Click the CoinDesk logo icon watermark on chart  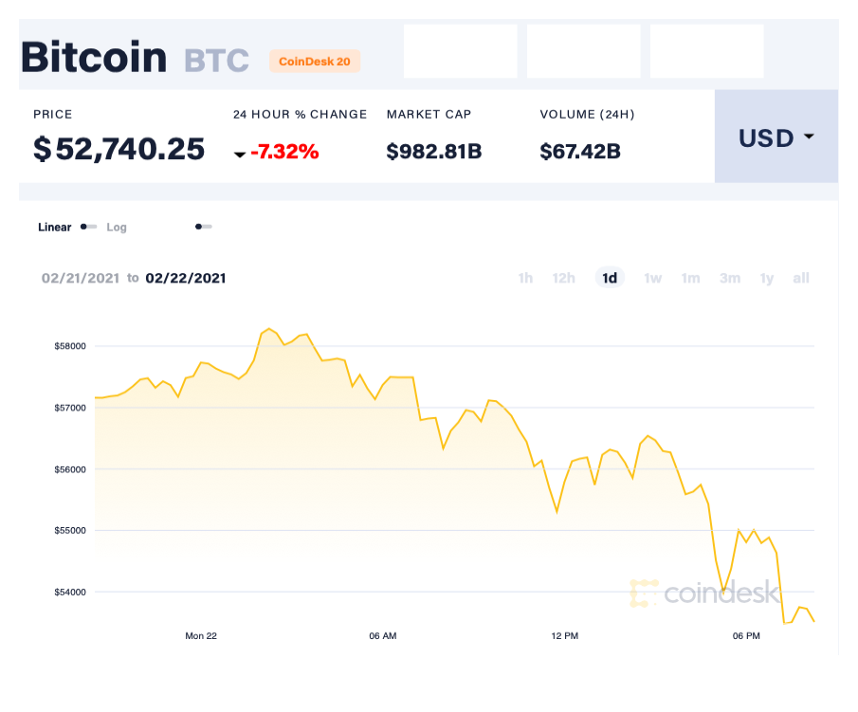[643, 594]
